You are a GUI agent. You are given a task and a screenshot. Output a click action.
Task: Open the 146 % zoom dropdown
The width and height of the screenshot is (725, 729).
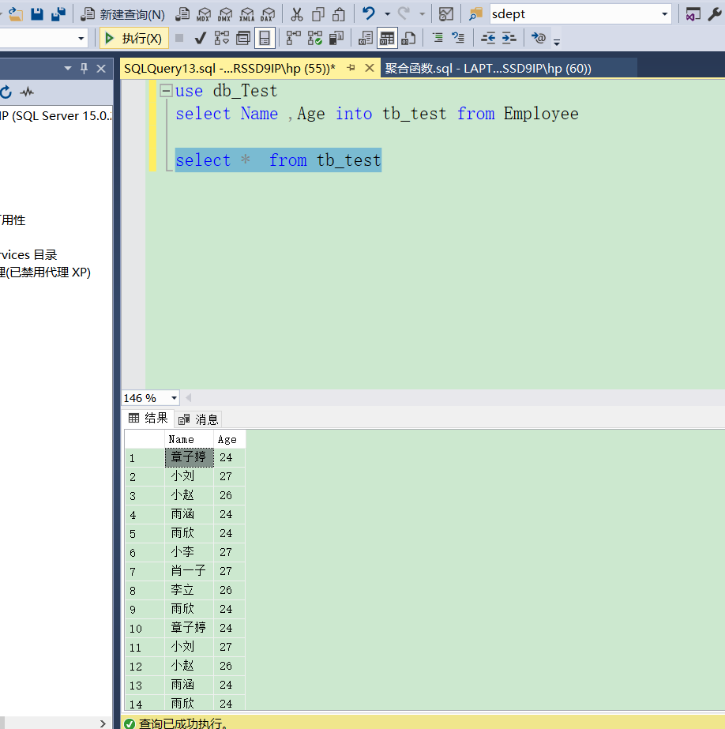[174, 398]
